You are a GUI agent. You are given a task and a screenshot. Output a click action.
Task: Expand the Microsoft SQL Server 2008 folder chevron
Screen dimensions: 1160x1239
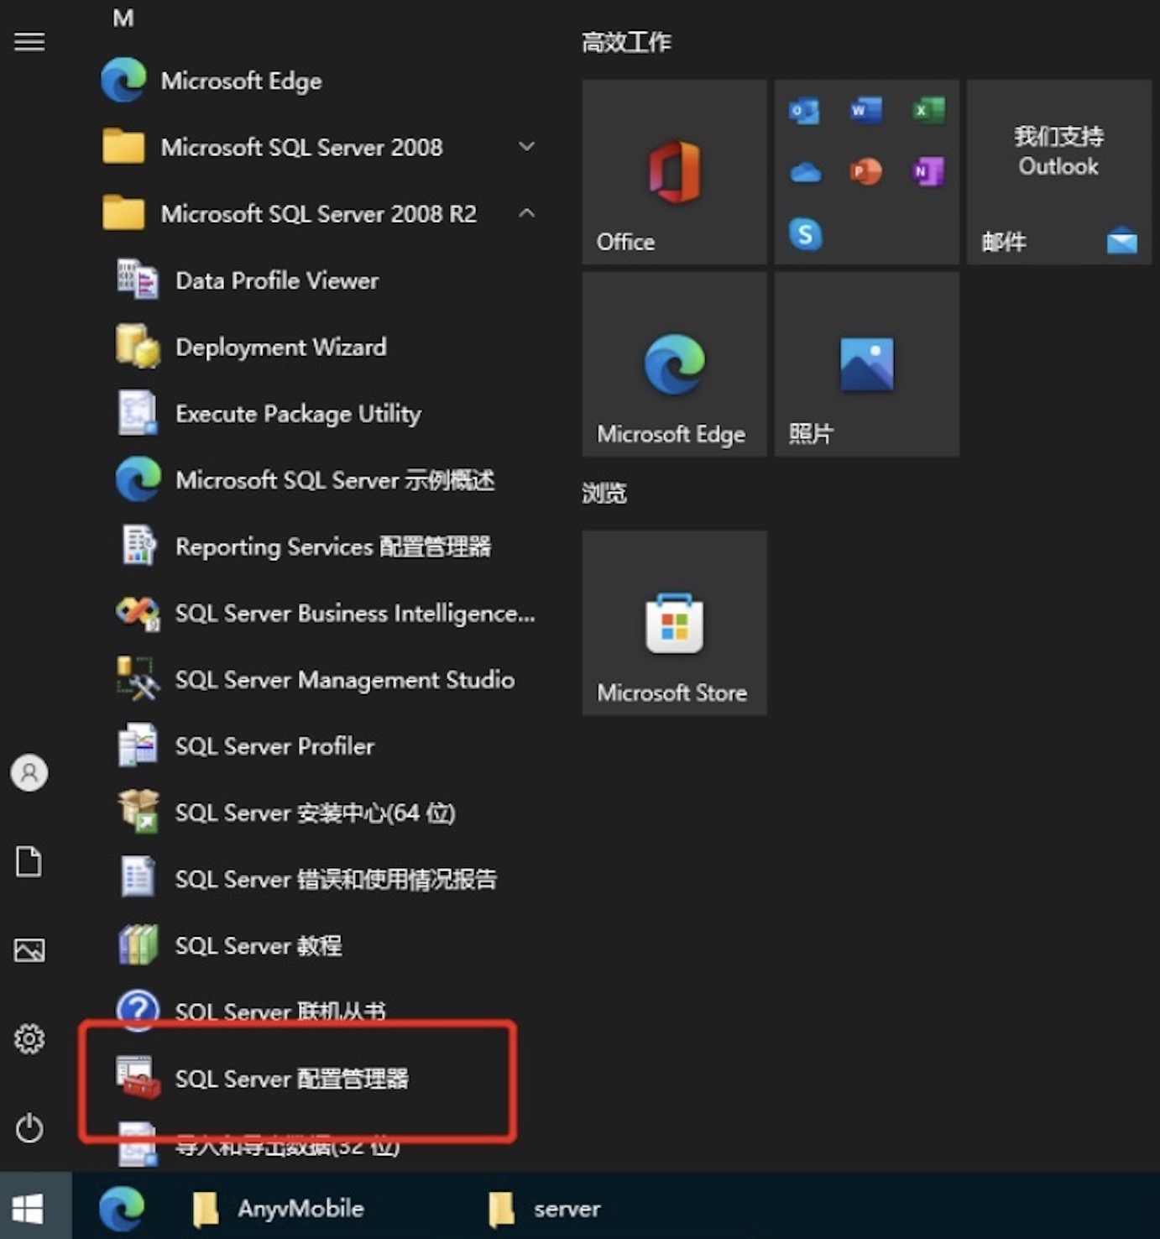(526, 147)
